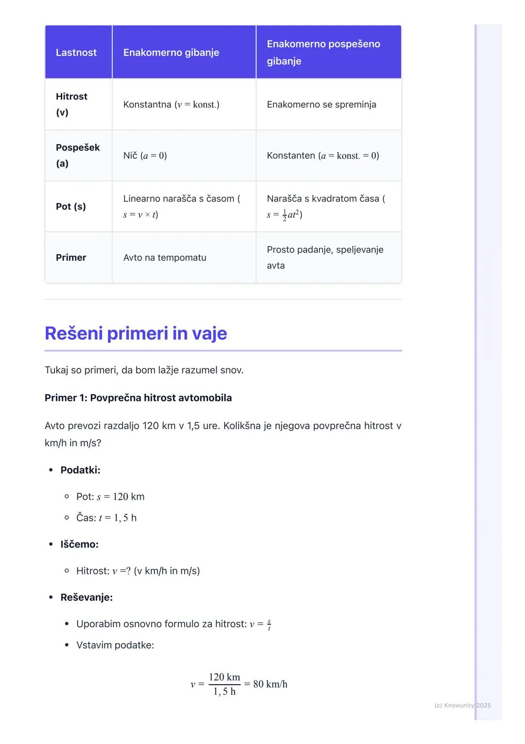525x744 pixels.
Task: Select the "Reševanje:" bullet label
Action: tap(87, 597)
